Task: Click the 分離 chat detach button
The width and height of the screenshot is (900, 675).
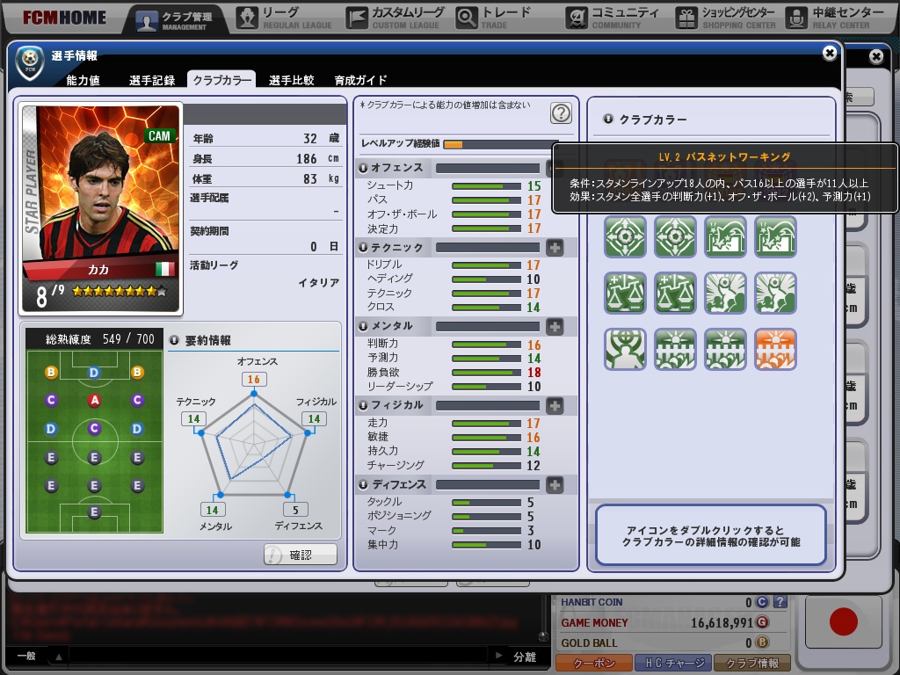Action: 524,657
